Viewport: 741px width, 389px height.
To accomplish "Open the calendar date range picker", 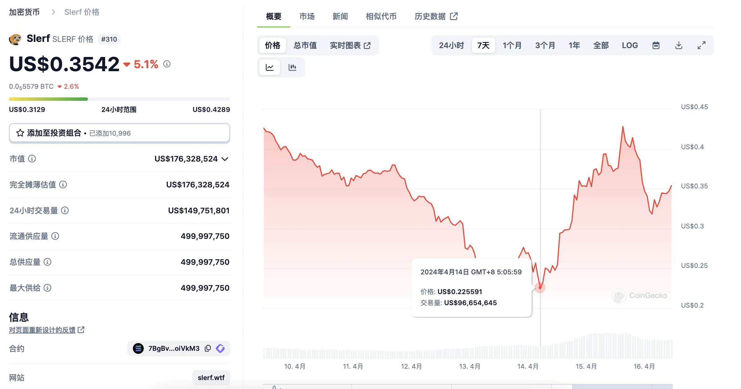I will click(x=656, y=45).
